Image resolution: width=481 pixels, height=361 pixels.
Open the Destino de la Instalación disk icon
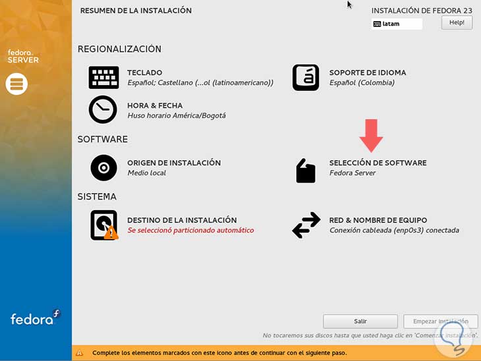coord(104,225)
